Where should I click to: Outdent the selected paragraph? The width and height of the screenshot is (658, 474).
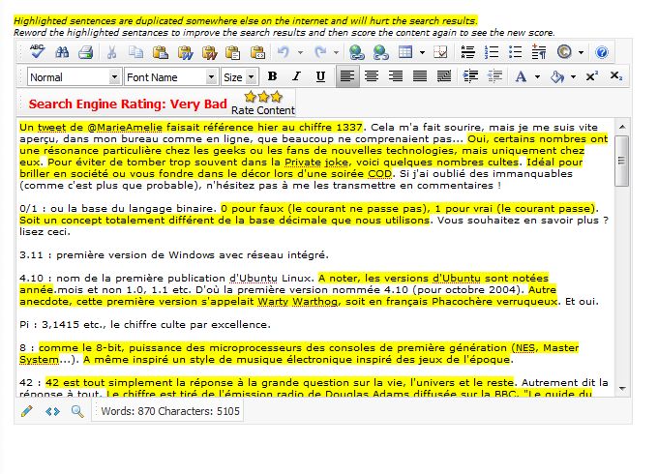pyautogui.click(x=494, y=76)
